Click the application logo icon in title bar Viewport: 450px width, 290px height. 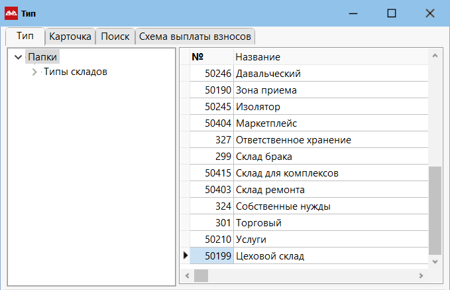tap(11, 13)
